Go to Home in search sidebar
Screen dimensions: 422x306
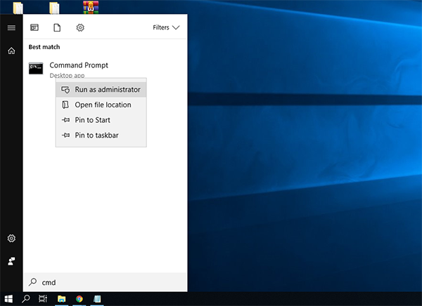tap(11, 51)
